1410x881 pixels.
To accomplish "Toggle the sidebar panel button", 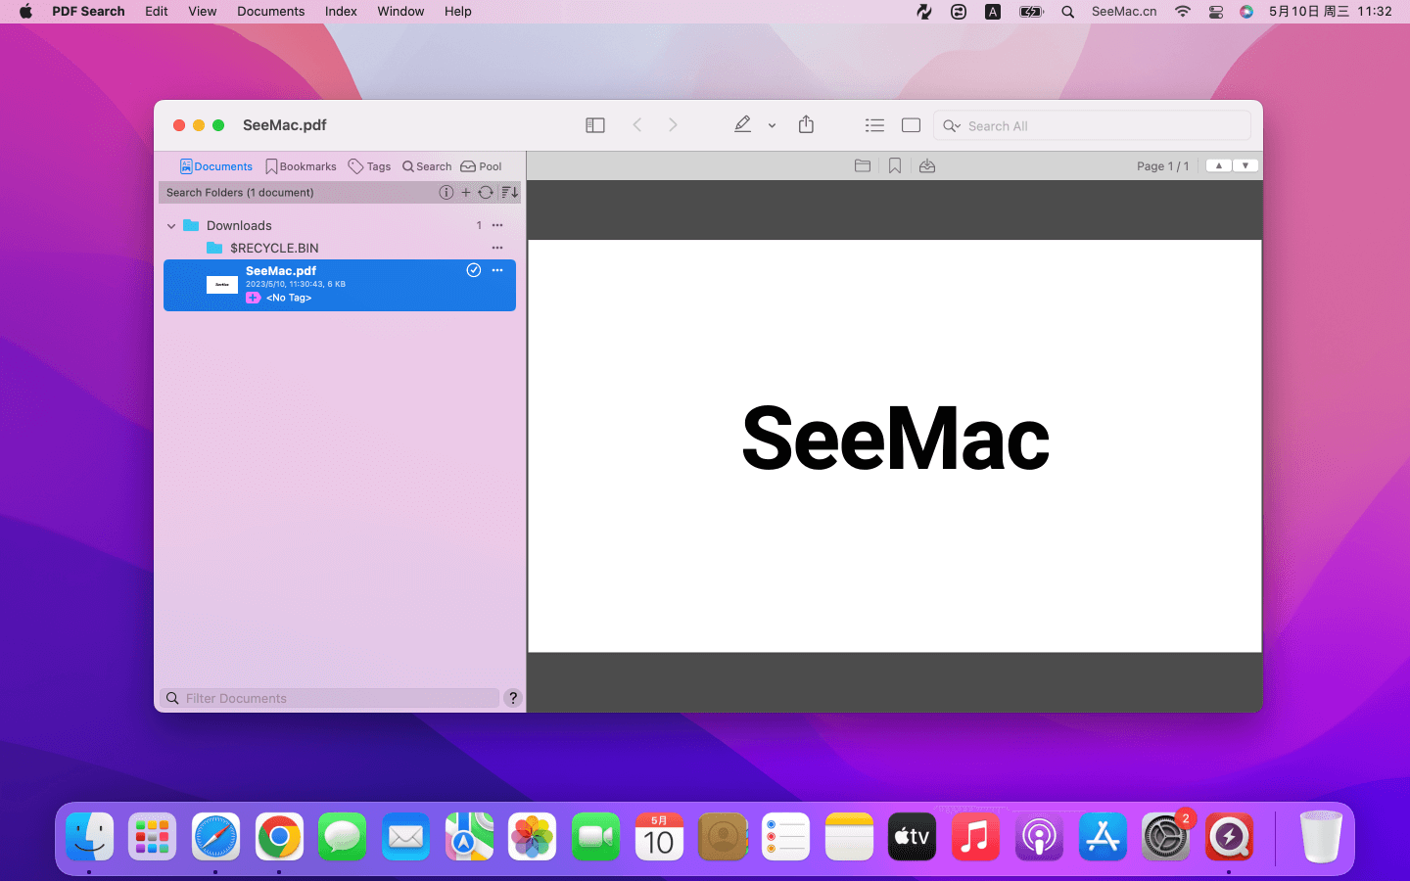I will pyautogui.click(x=595, y=125).
